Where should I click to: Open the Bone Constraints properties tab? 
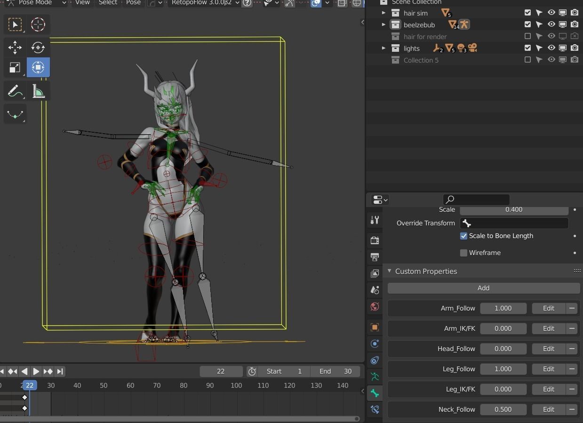[375, 410]
